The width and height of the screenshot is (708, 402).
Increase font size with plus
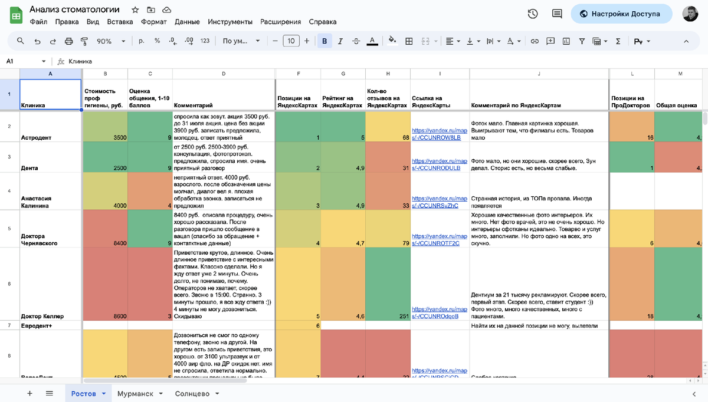307,41
